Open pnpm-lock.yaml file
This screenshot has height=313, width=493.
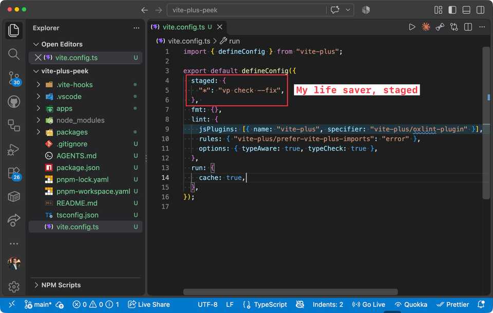[x=85, y=180]
